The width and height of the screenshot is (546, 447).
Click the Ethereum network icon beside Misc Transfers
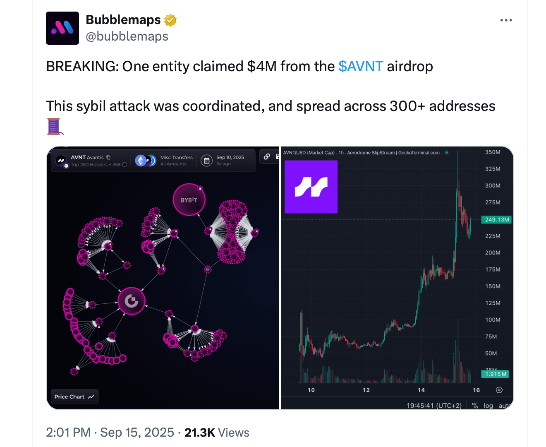pos(141,160)
